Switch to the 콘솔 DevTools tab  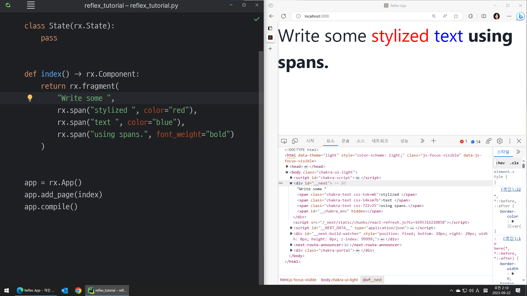[x=345, y=141]
